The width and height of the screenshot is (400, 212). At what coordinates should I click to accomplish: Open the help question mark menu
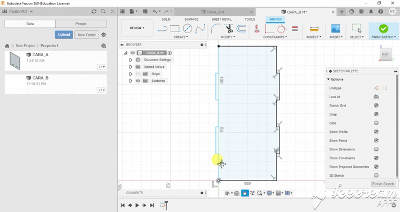click(381, 11)
